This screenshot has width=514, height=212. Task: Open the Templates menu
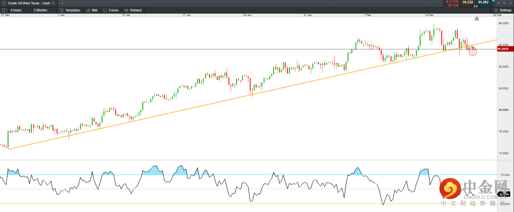click(70, 10)
